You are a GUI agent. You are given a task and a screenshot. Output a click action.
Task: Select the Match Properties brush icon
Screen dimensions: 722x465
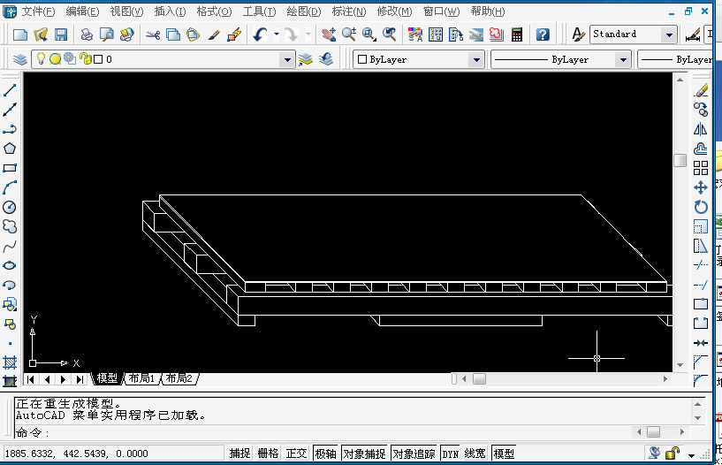(x=213, y=34)
